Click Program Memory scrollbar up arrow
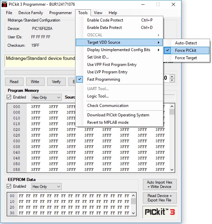This screenshot has width=212, height=224. pyautogui.click(x=172, y=106)
